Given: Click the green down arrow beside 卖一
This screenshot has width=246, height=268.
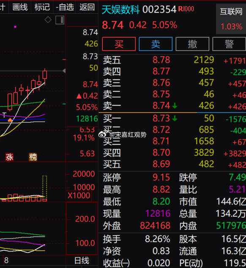Looking at the screenshot, I should (175, 106).
